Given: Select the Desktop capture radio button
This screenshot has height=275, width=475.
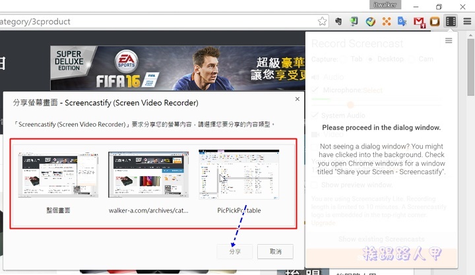Looking at the screenshot, I should pyautogui.click(x=370, y=59).
